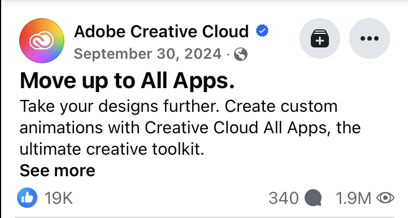Click the text line starting Take your designs
The image size is (408, 218).
click(x=179, y=107)
